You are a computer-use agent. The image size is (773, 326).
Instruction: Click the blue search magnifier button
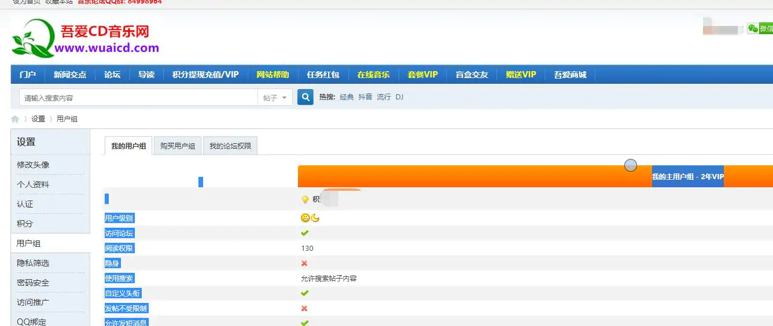click(305, 97)
